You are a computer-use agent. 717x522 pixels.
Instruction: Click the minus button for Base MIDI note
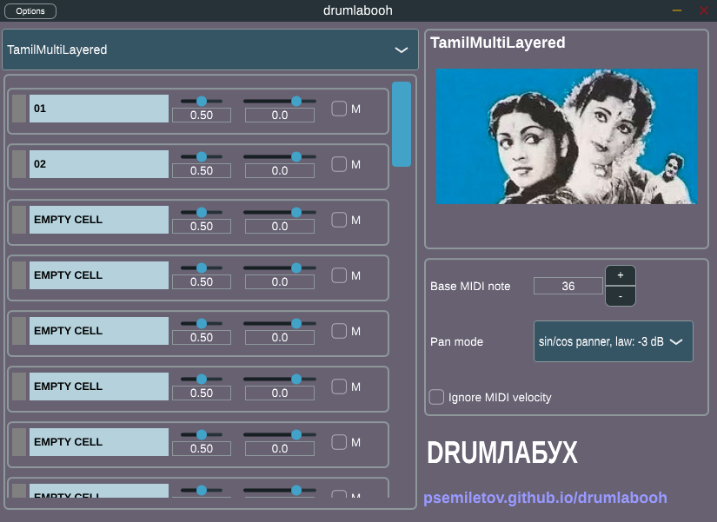[620, 296]
